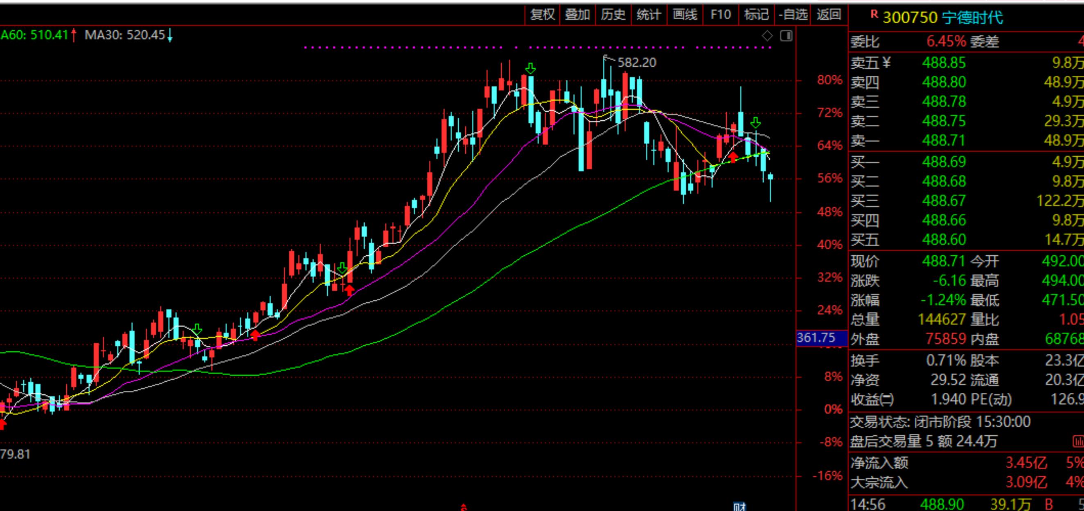Toggle the side panel layout icon
The height and width of the screenshot is (511, 1084).
(786, 36)
